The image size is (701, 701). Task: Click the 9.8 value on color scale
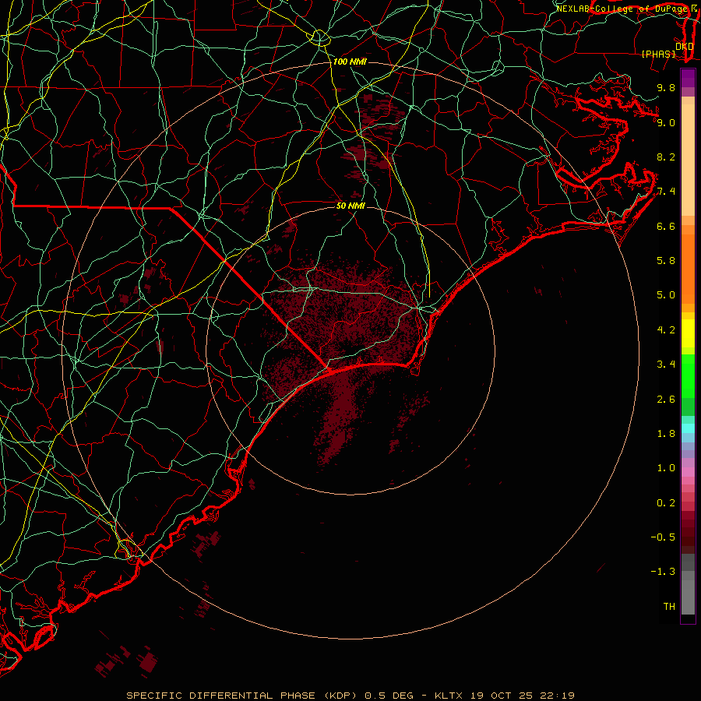[666, 87]
